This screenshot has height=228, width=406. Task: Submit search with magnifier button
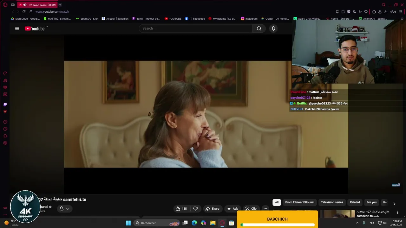(x=259, y=28)
